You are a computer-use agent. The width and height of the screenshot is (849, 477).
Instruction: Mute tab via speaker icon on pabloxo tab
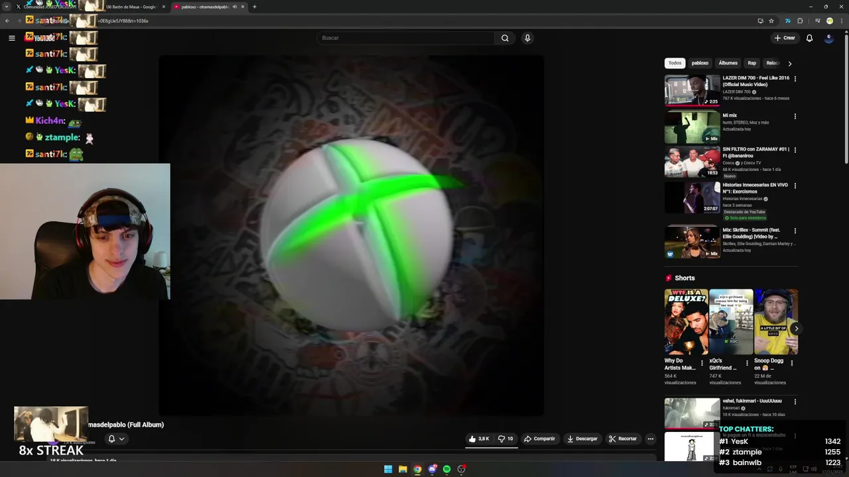[234, 7]
